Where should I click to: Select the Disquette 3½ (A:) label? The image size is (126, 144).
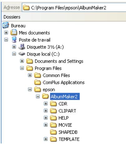(x=45, y=47)
